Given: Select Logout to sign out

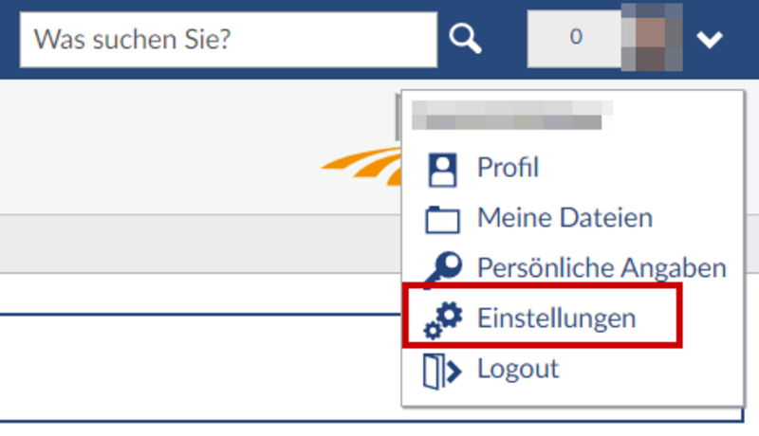Looking at the screenshot, I should 518,370.
